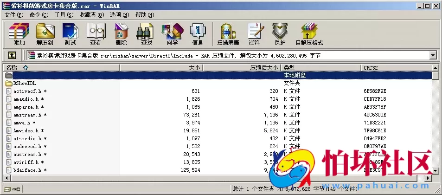Click CRC32 value CDD7FF18
The width and height of the screenshot is (442, 195).
tap(375, 99)
